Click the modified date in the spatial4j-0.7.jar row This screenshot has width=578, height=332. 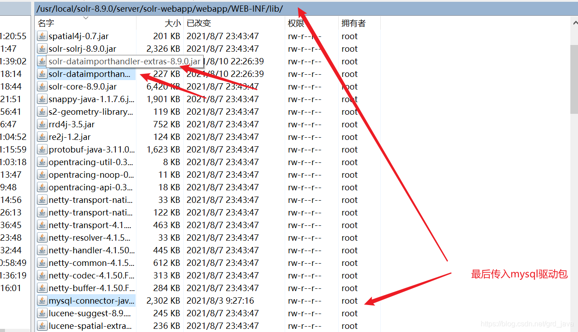[x=223, y=36]
